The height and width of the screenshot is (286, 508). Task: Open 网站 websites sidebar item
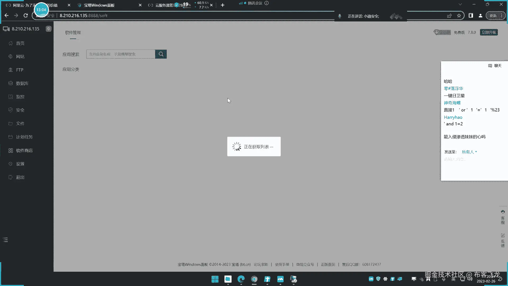pos(20,57)
